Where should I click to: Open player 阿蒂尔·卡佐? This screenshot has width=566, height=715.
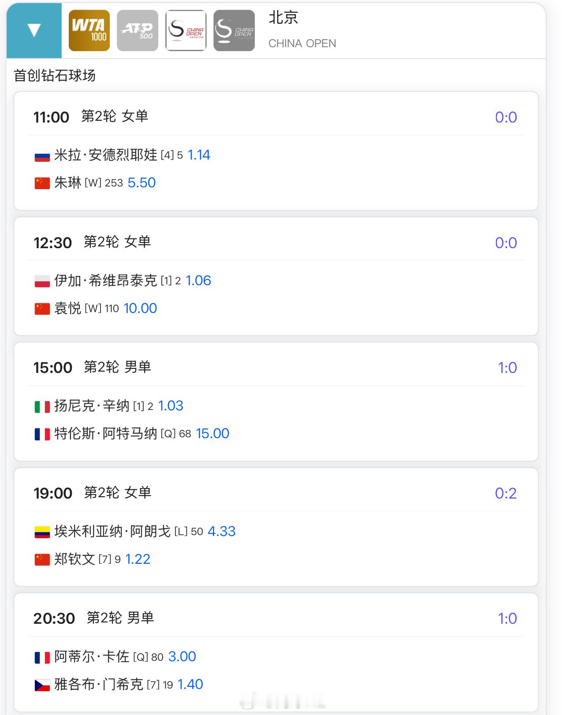point(92,656)
